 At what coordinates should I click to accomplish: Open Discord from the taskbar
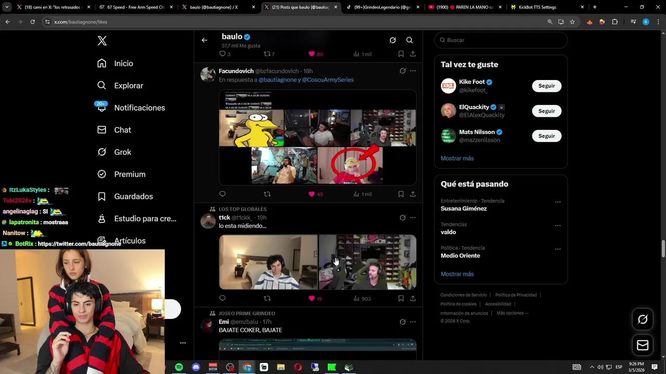tap(196, 367)
